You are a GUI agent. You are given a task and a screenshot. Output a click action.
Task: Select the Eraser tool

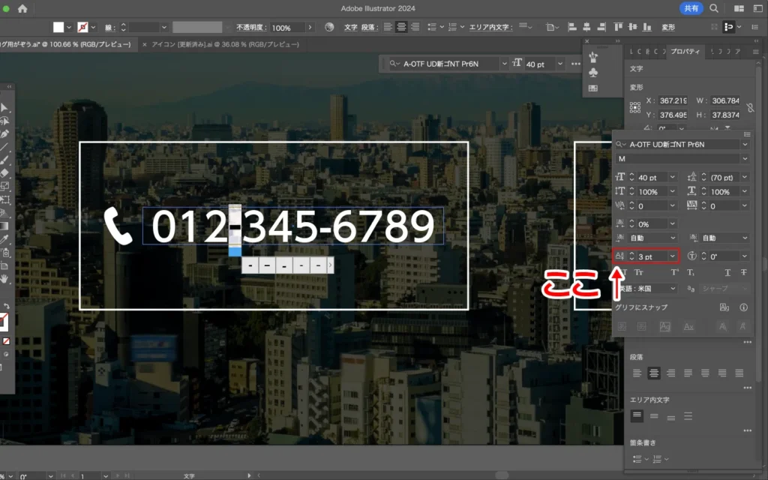(4, 172)
